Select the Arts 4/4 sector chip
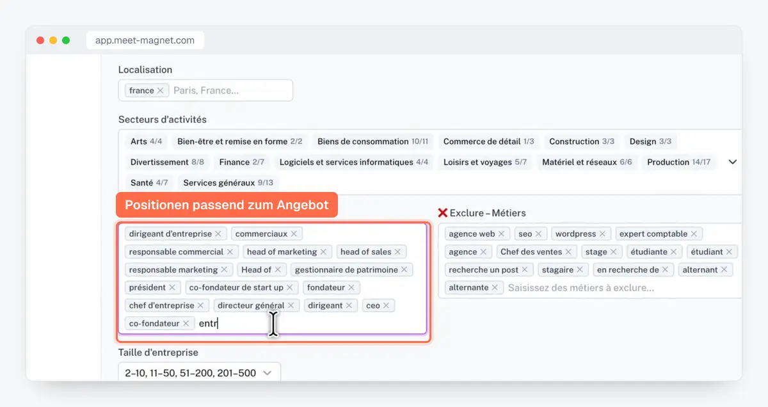Viewport: 768px width, 407px height. click(146, 141)
